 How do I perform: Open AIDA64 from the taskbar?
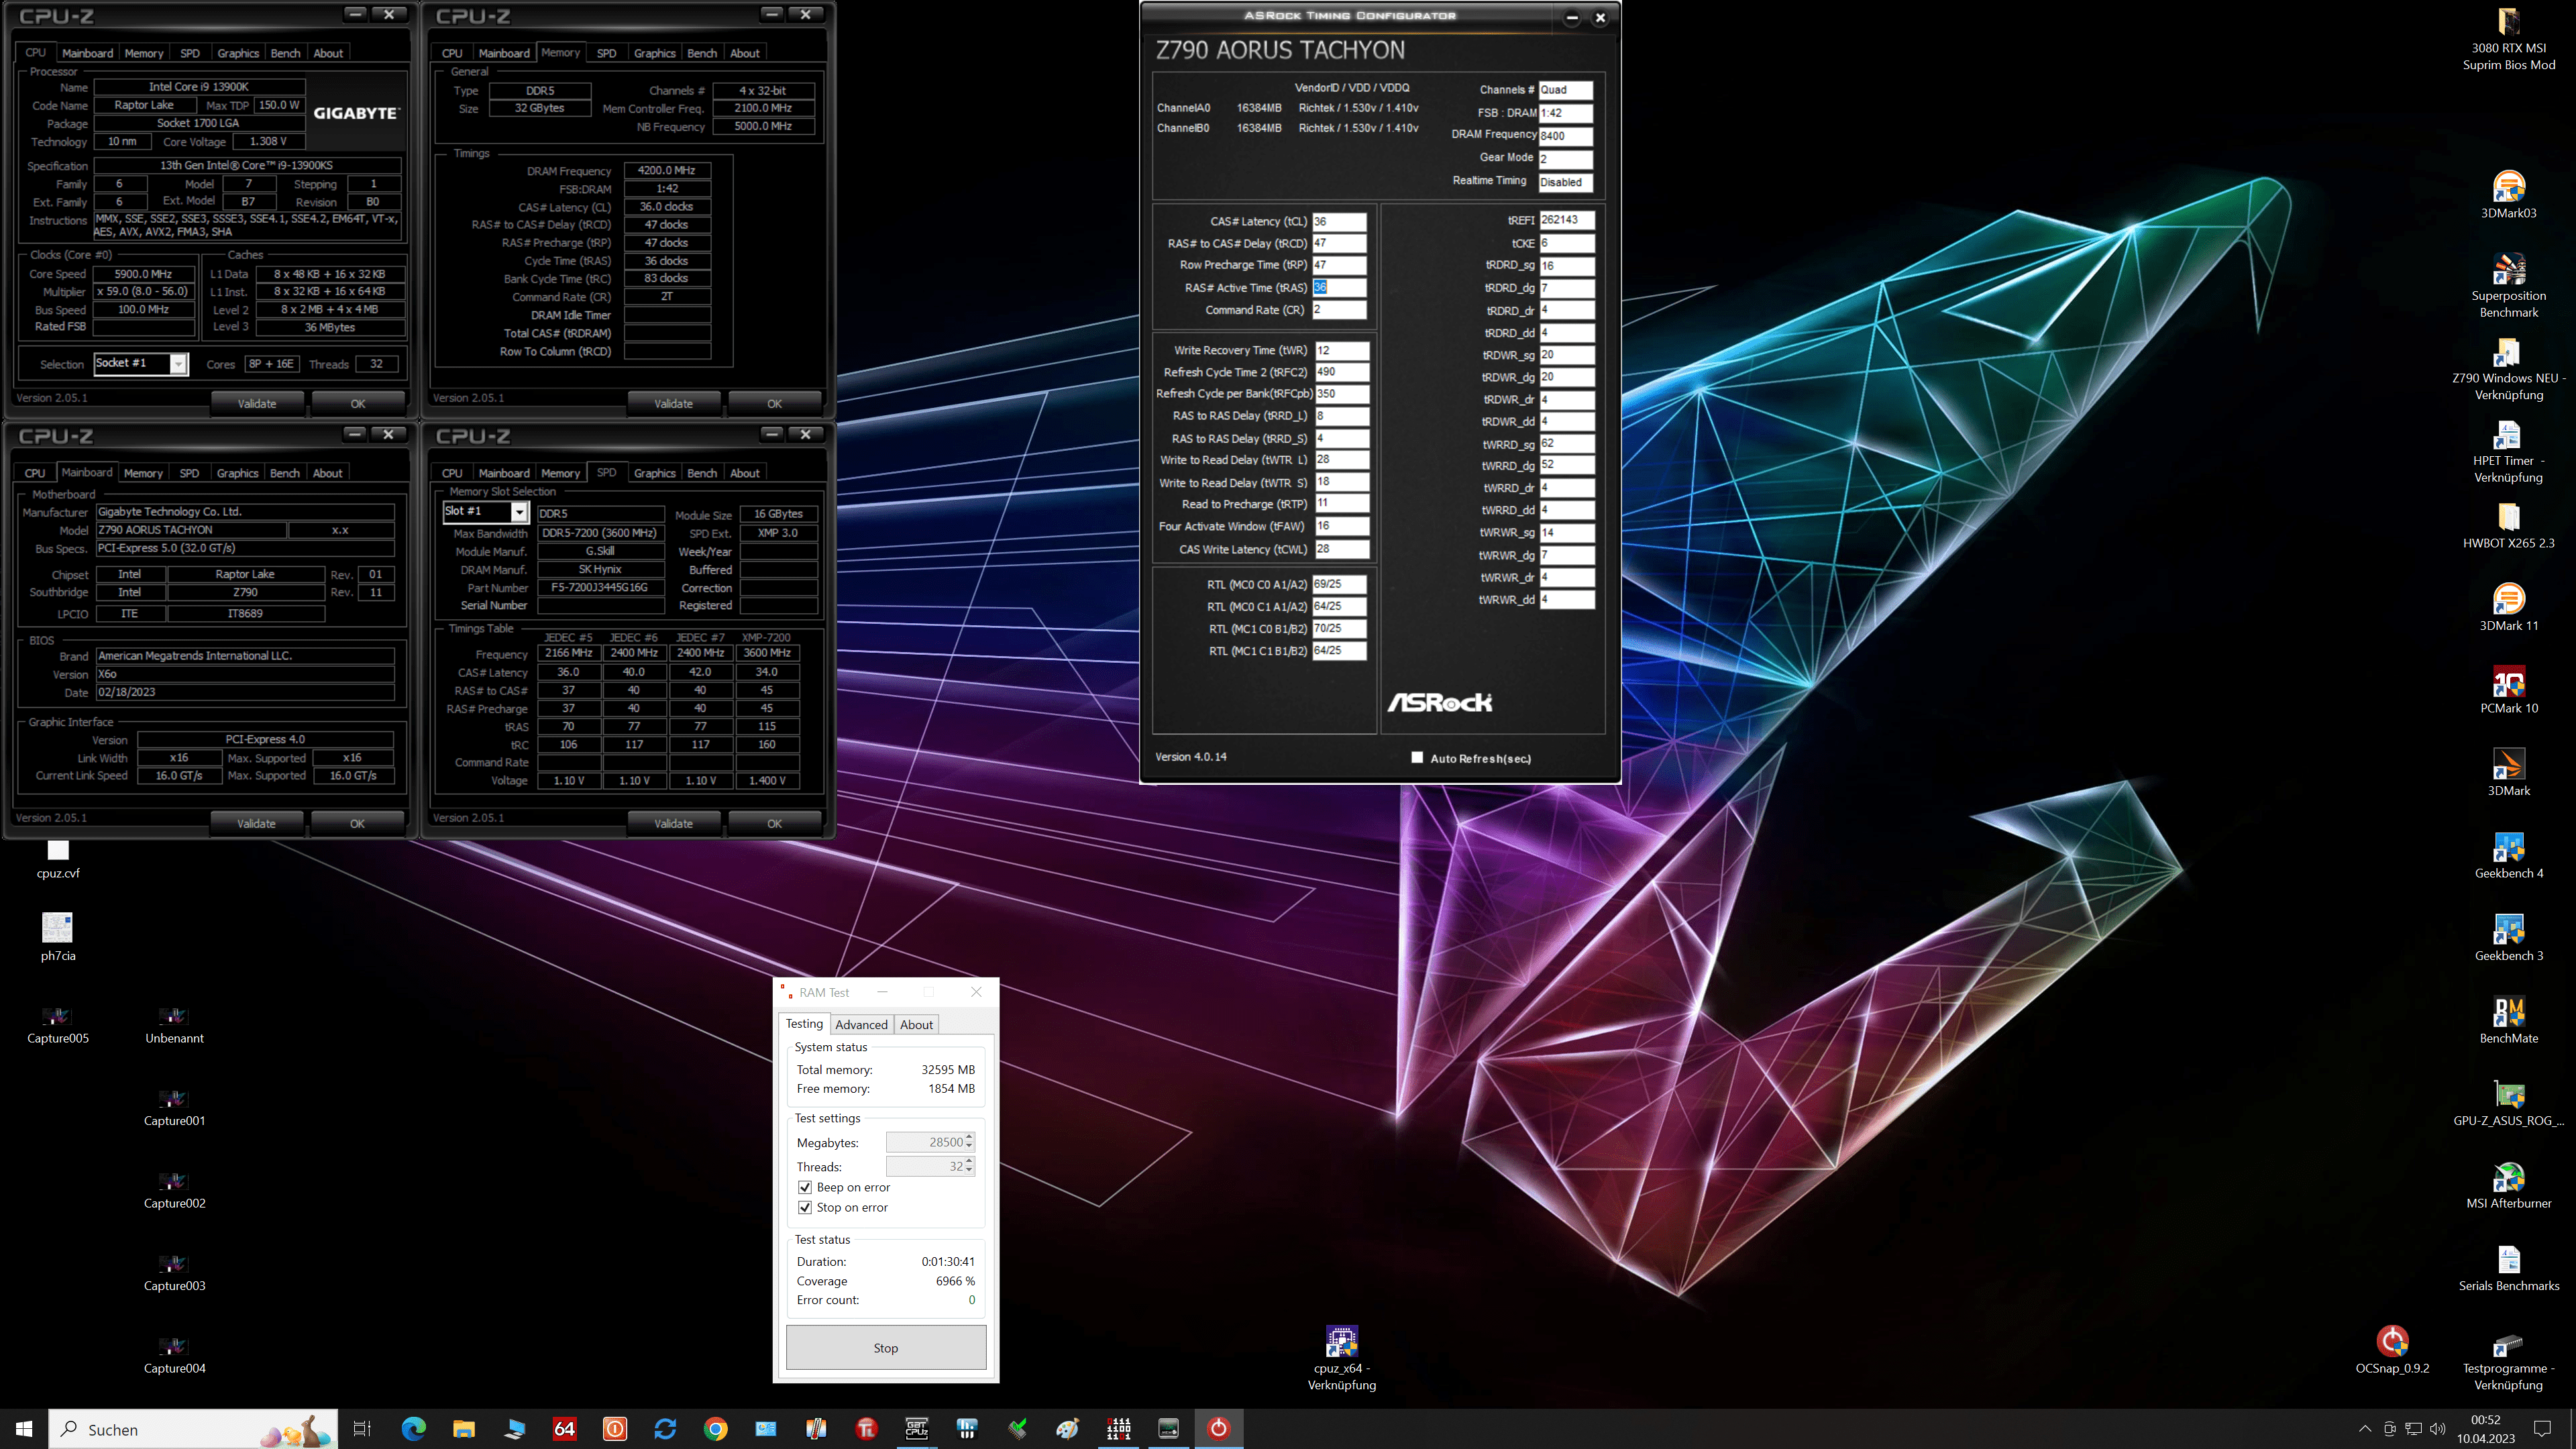pyautogui.click(x=565, y=1429)
